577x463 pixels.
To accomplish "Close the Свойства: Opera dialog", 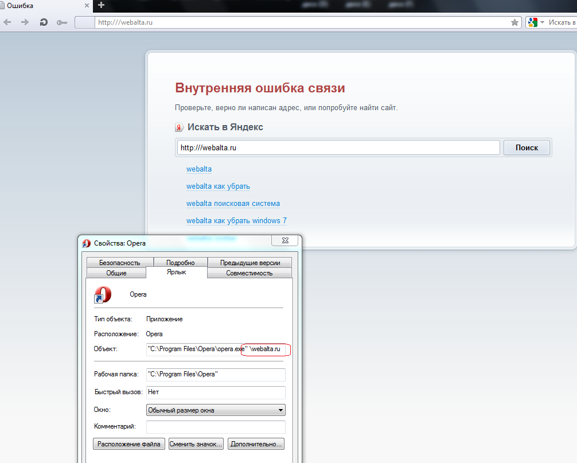I will tap(285, 240).
